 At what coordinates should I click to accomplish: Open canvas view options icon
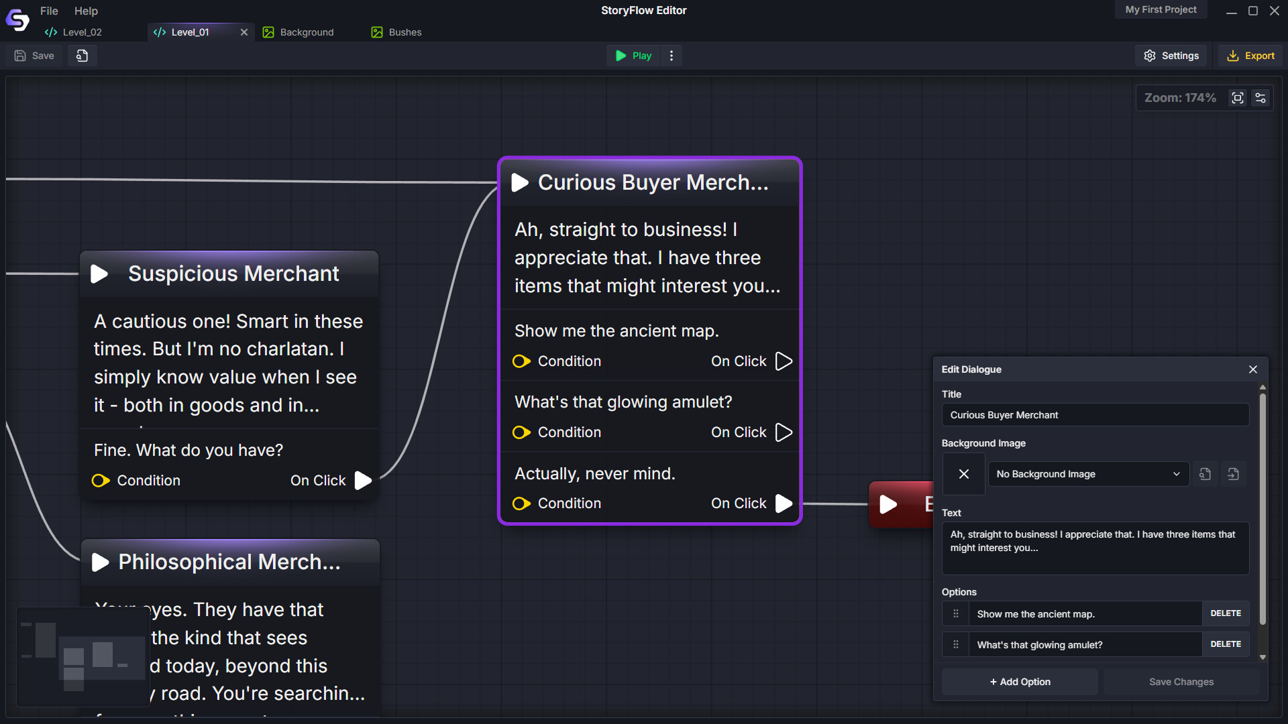pos(1260,98)
